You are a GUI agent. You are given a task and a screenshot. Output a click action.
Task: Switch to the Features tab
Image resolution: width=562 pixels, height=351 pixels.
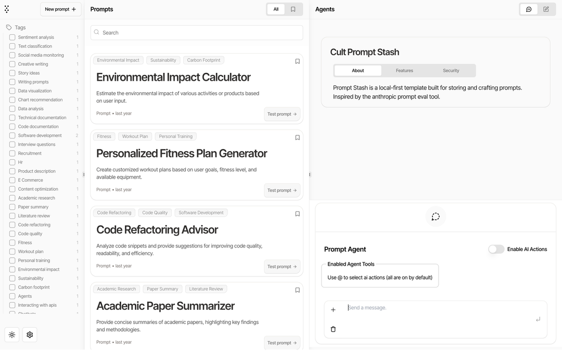(x=404, y=71)
